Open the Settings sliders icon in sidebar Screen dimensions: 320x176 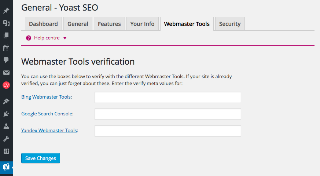coord(6,151)
